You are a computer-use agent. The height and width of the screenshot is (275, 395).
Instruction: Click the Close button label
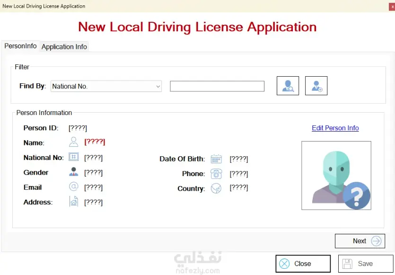[x=303, y=264]
